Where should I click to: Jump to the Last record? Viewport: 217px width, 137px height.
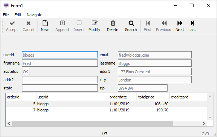tap(192, 26)
